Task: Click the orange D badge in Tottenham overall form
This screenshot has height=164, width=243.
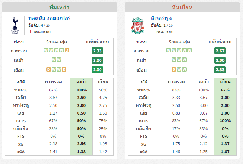Action: [x=67, y=50]
